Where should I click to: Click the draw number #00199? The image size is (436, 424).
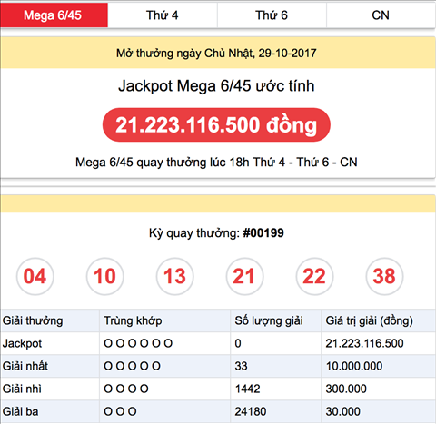pyautogui.click(x=263, y=233)
